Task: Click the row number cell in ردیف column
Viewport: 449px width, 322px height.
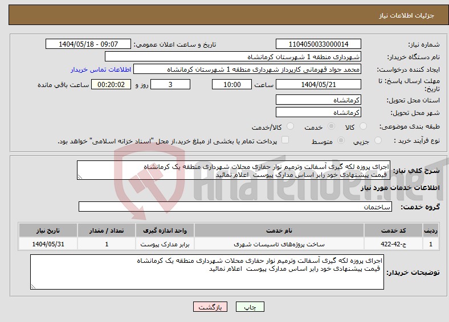Action: 431,244
